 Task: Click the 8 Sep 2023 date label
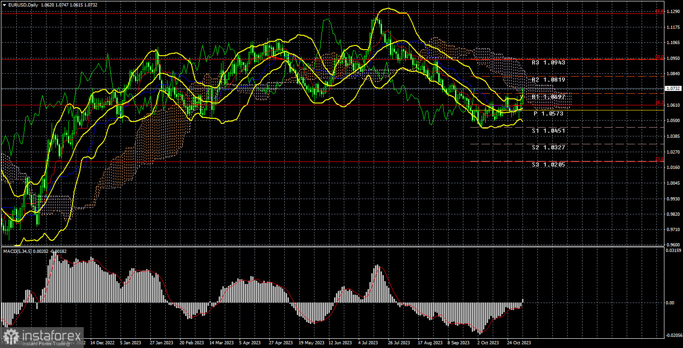coord(459,343)
